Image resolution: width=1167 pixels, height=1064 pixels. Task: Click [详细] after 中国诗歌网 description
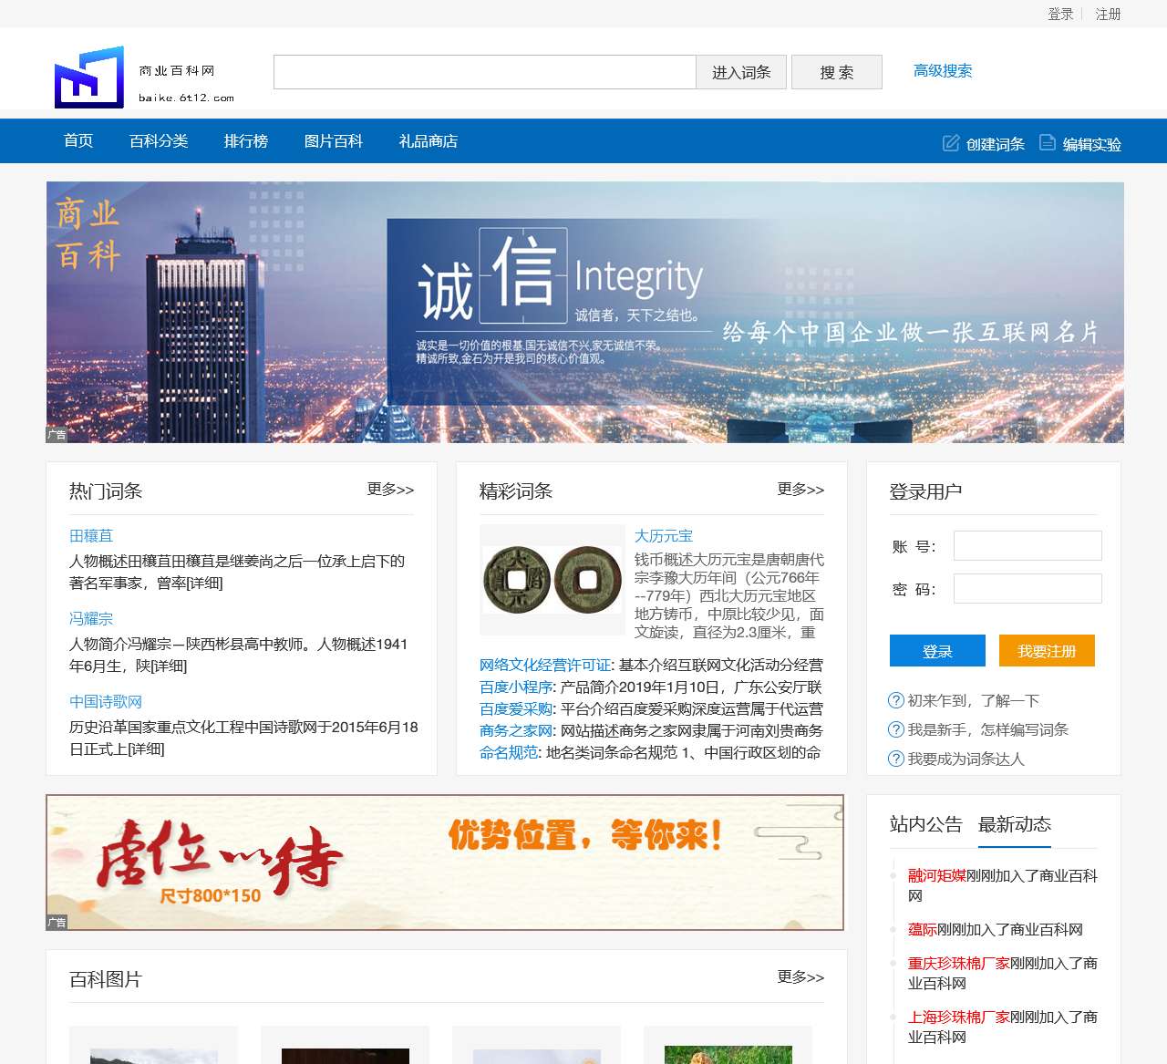click(x=147, y=749)
